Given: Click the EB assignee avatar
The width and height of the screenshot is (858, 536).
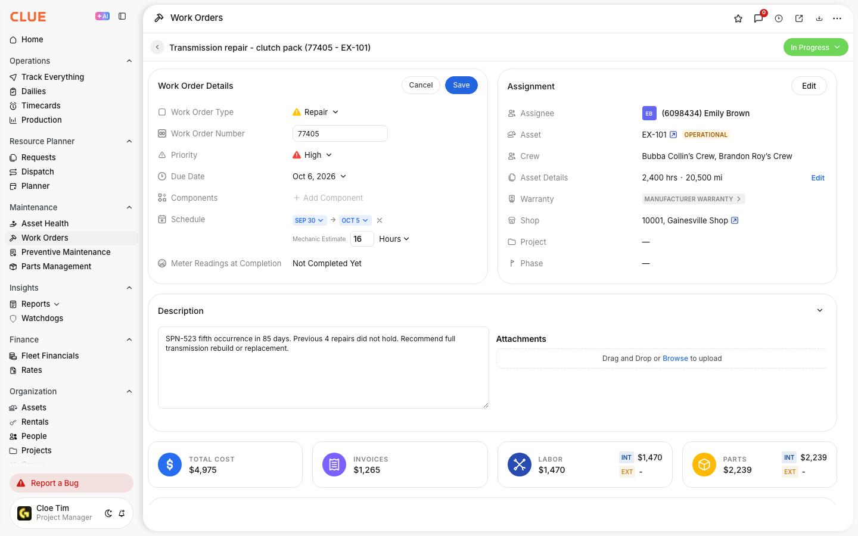Looking at the screenshot, I should [649, 113].
